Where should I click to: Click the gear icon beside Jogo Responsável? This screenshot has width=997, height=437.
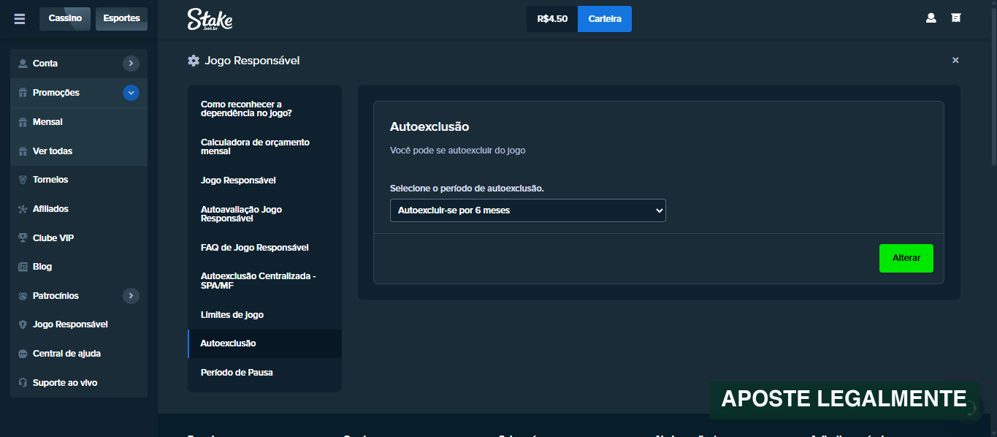pyautogui.click(x=194, y=61)
